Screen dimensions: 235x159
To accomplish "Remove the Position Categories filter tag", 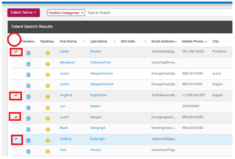I will [x=82, y=13].
